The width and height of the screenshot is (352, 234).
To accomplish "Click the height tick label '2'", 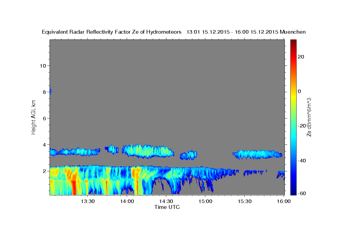I will tap(45, 171).
